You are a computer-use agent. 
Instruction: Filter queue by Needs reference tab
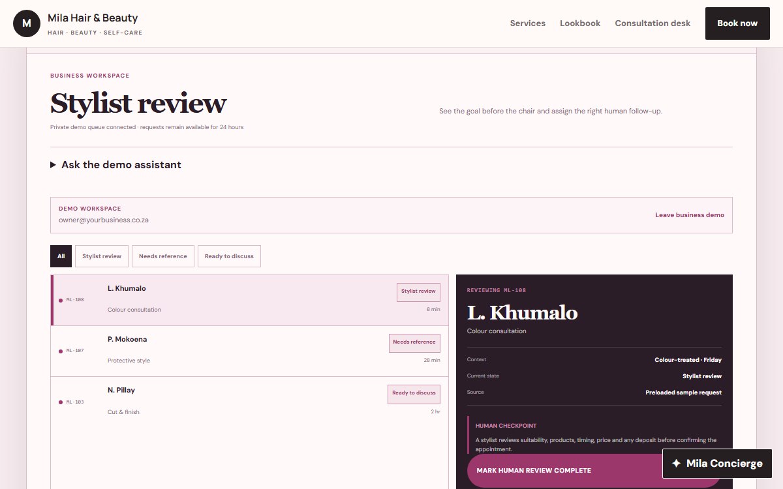(163, 256)
